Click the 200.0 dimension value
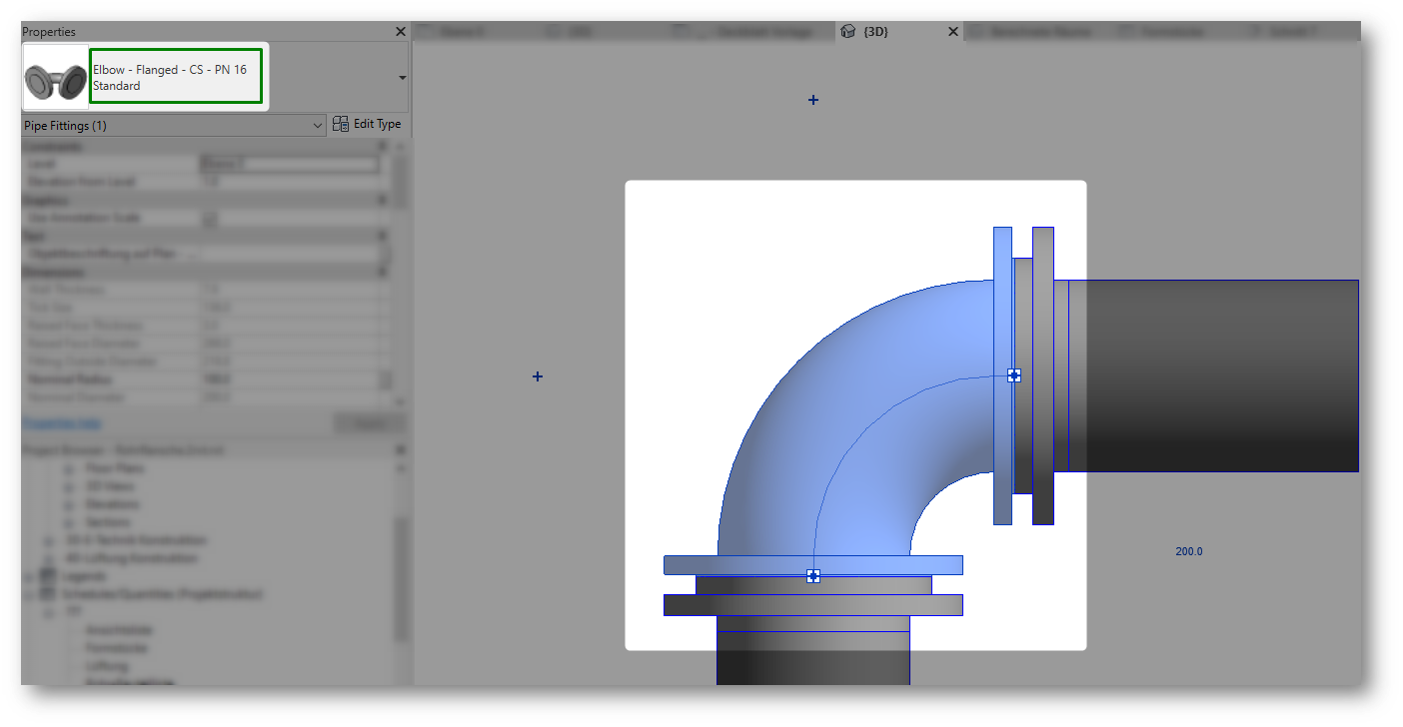The width and height of the screenshot is (1403, 727). tap(1188, 550)
